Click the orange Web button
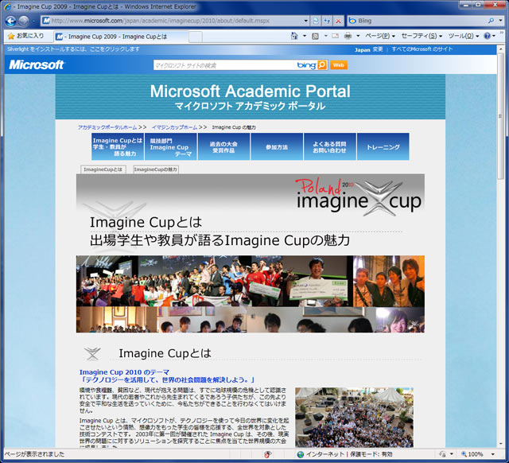Screen dimensions: 509x463 pyautogui.click(x=339, y=65)
